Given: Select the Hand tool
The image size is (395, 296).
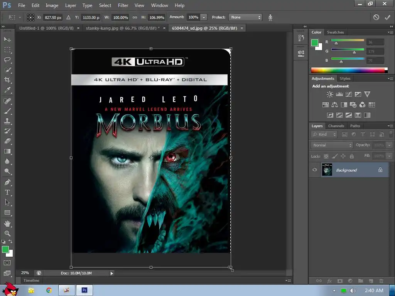Looking at the screenshot, I should [x=7, y=223].
